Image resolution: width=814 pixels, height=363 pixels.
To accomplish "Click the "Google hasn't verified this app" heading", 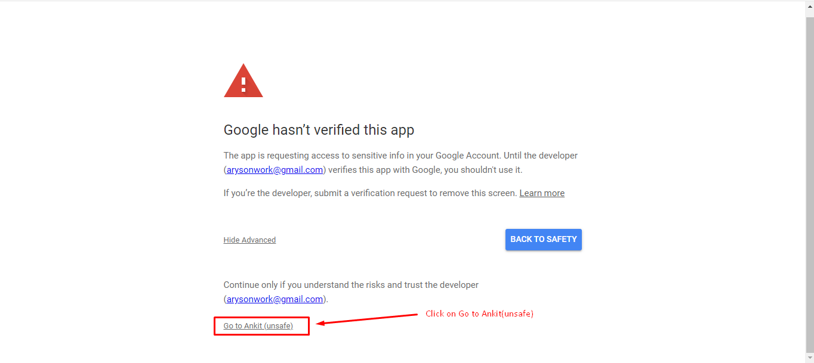I will 319,130.
